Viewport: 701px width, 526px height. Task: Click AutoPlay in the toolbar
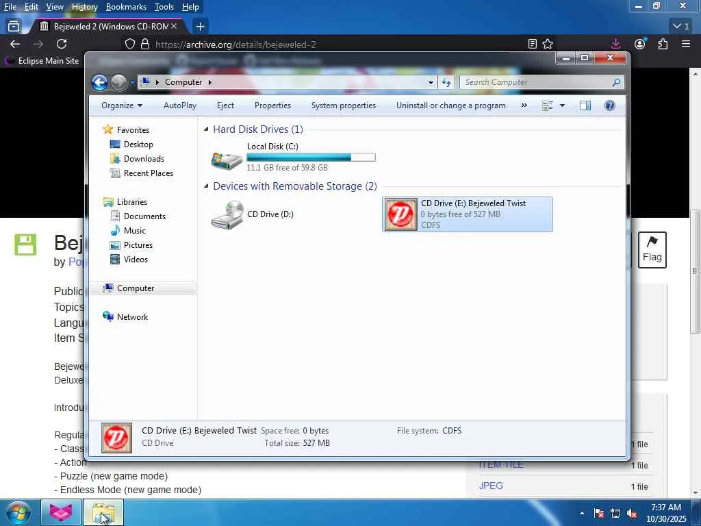tap(180, 105)
